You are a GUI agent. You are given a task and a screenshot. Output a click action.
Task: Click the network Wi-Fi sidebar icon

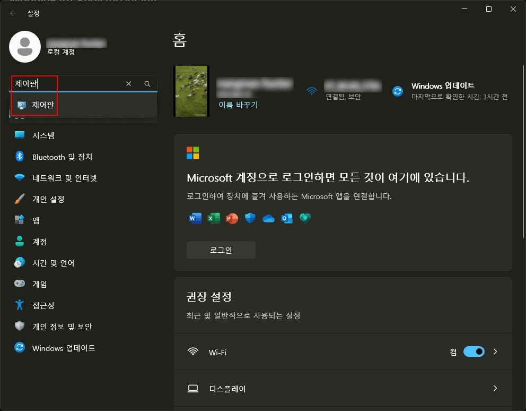click(x=20, y=177)
